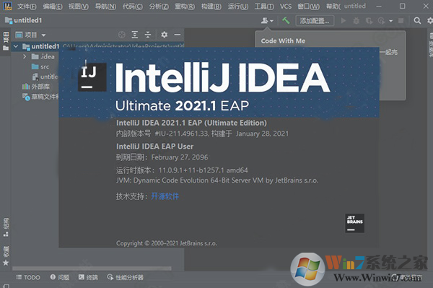The height and width of the screenshot is (288, 433).
Task: Open the 分析(Z) menu
Action: [159, 6]
